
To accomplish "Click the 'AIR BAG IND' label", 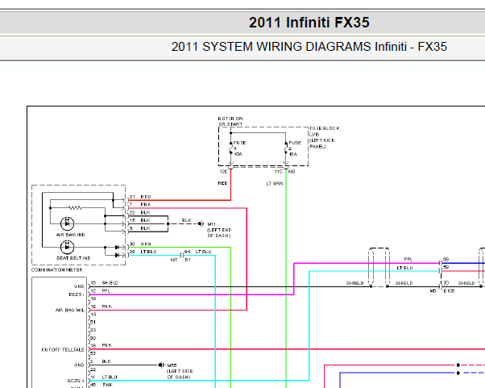I will tap(71, 235).
